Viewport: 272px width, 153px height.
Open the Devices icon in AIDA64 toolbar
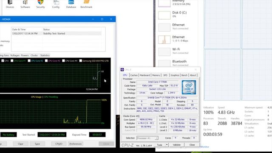point(10,4)
